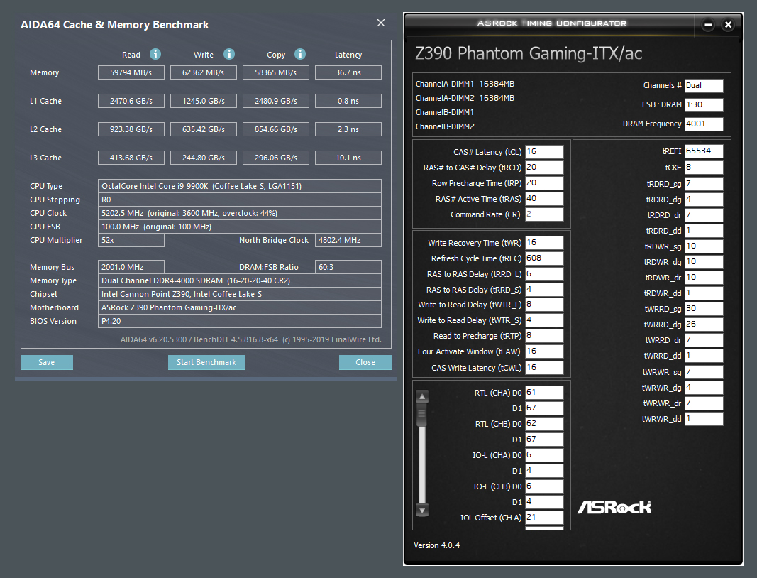
Task: Click the Close button in AIDA64
Action: tap(365, 362)
